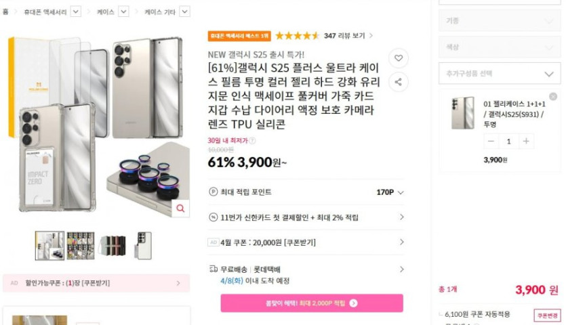Click the magnifier zoom icon on product image
566x325 pixels.
click(x=180, y=209)
